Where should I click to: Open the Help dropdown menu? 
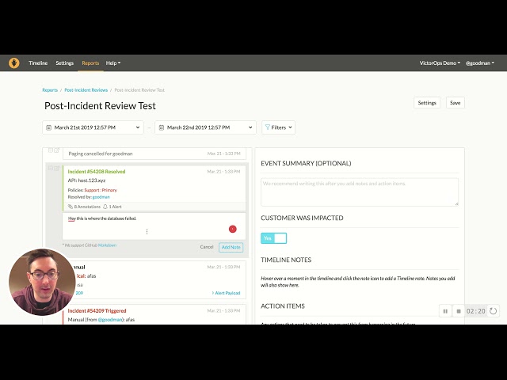(x=113, y=63)
